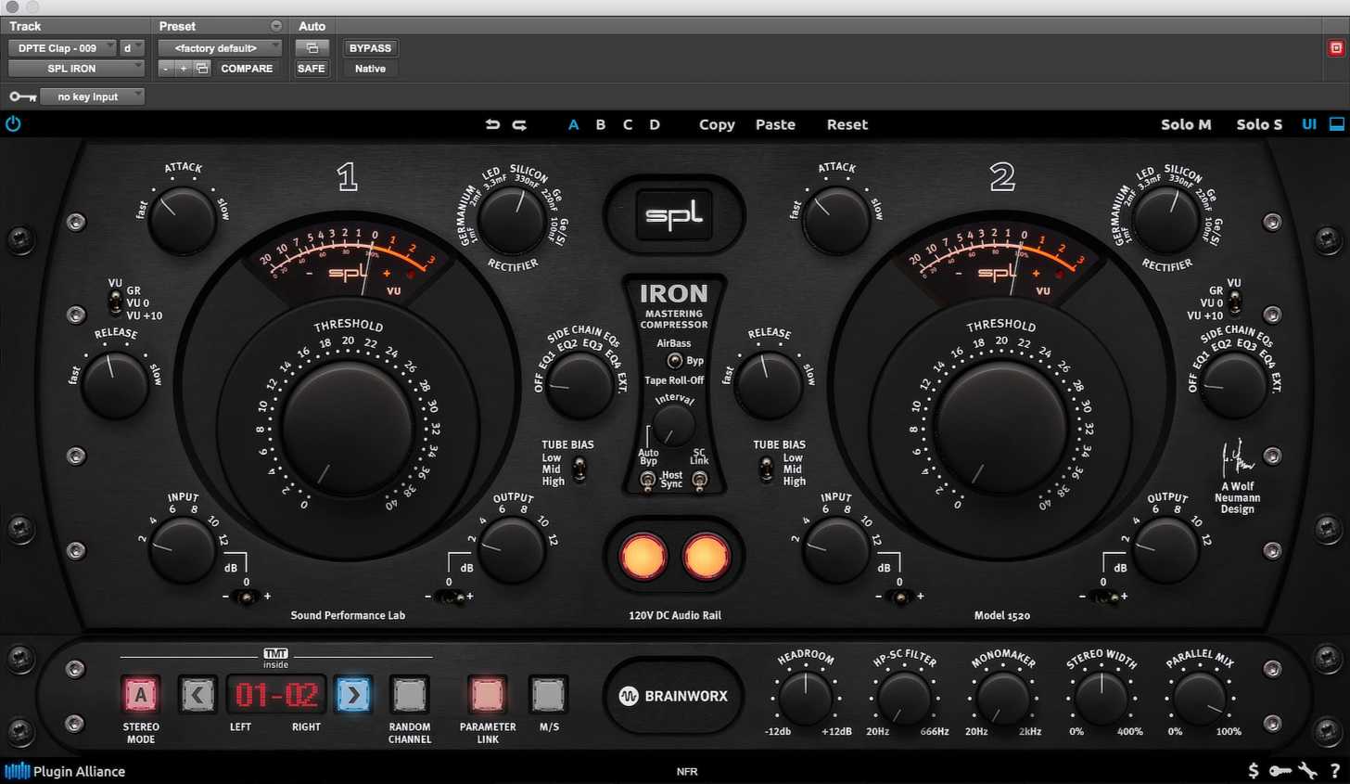Click the key input key icon
Viewport: 1350px width, 784px height.
click(x=22, y=96)
